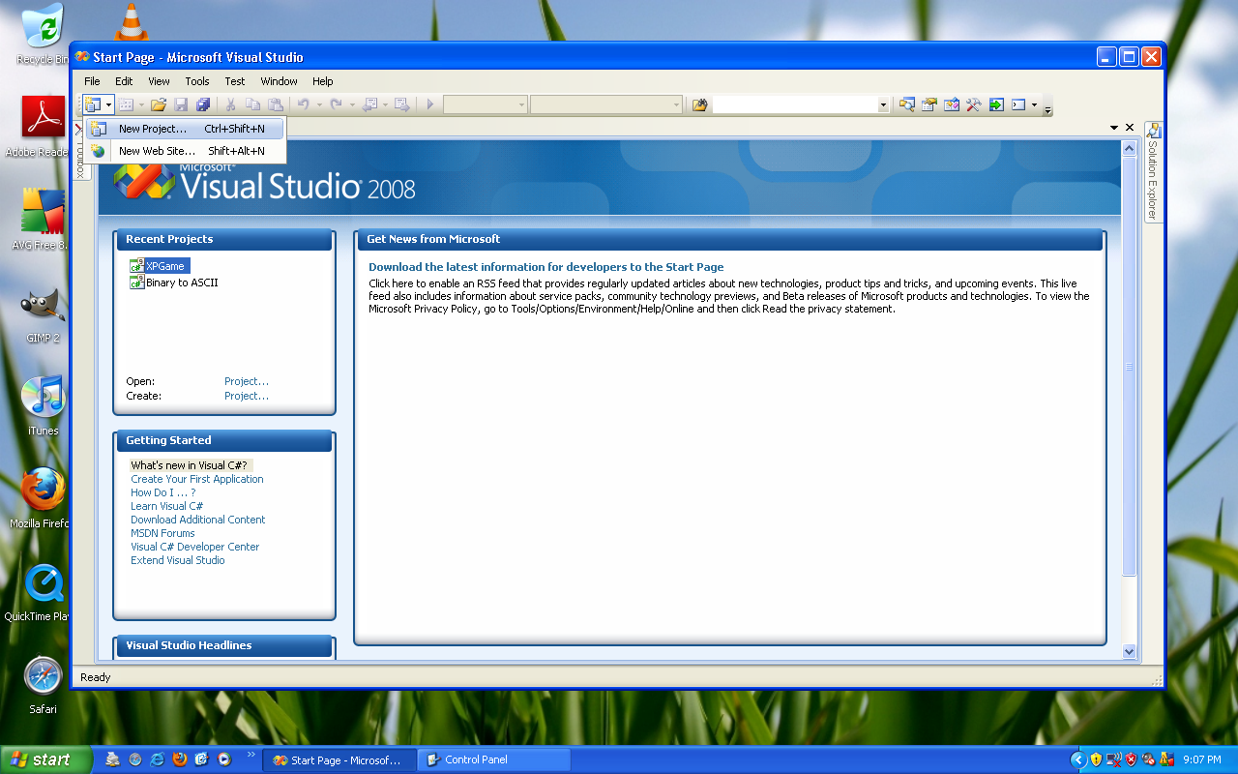Open the Tools menu
The width and height of the screenshot is (1238, 774).
tap(196, 81)
